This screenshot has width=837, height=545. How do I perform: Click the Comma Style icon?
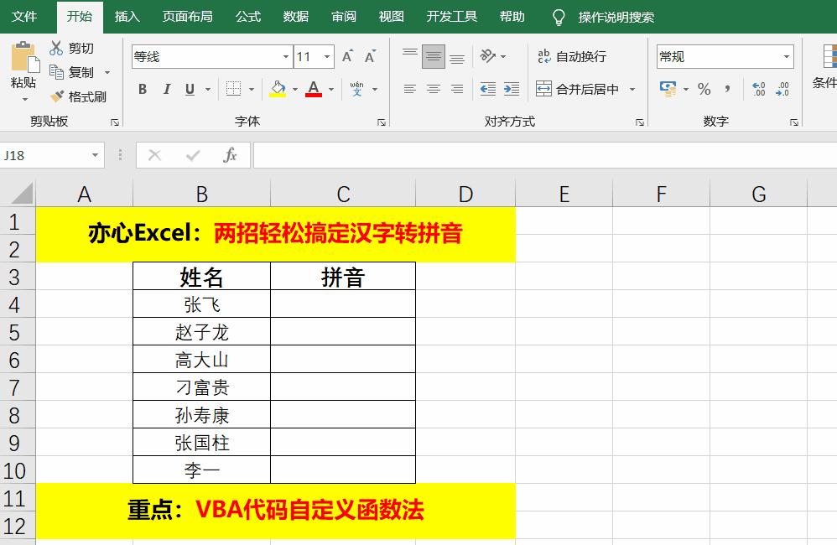click(x=729, y=87)
